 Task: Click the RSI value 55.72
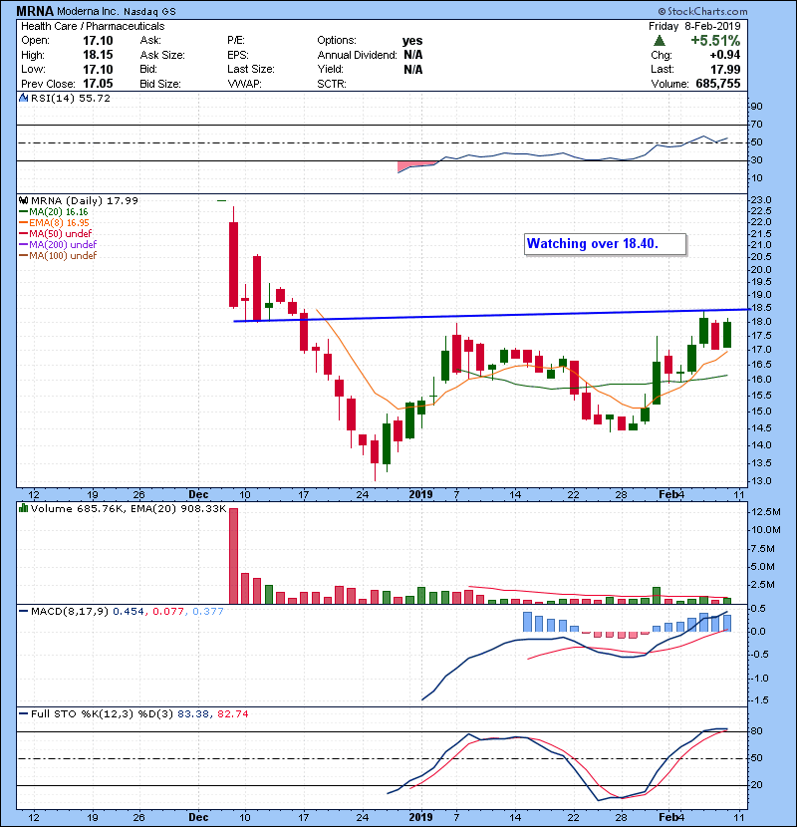click(x=96, y=98)
